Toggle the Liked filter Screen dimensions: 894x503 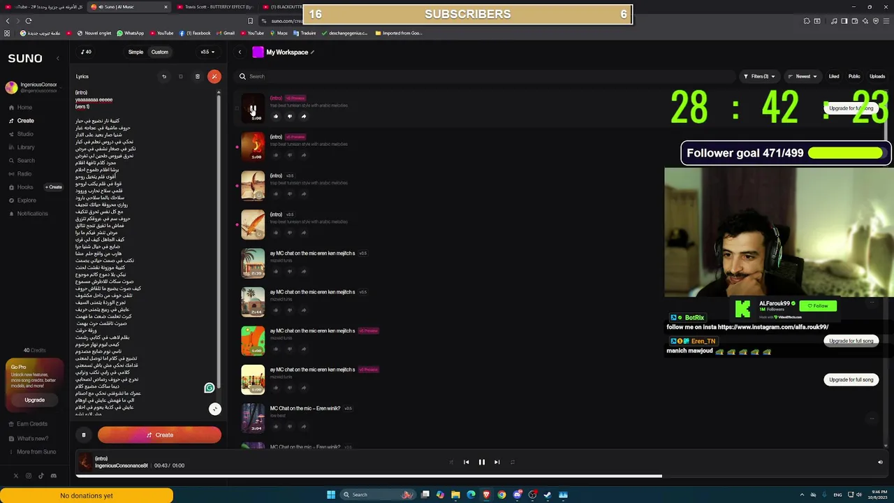click(834, 77)
